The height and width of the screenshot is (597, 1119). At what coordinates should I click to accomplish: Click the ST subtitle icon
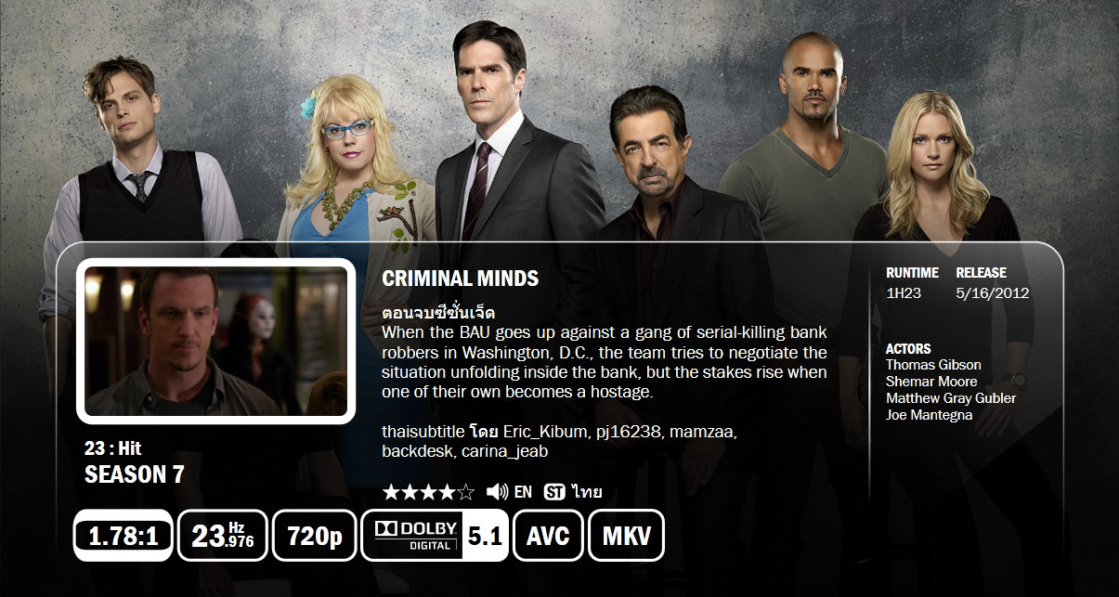[554, 492]
